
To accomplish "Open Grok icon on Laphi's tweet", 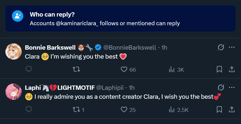I will [x=221, y=87].
